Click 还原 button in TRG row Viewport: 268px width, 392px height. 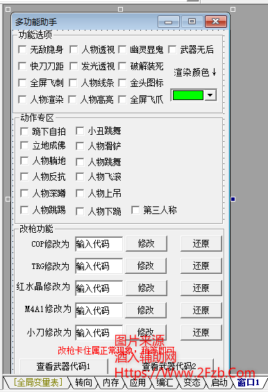click(201, 266)
